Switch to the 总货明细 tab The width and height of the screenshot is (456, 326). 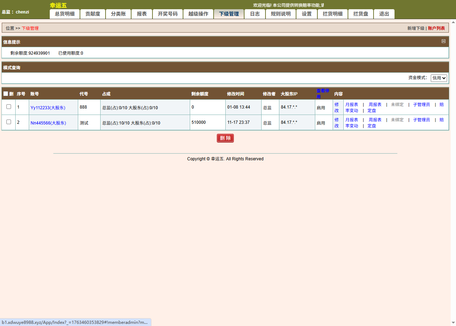[x=65, y=14]
